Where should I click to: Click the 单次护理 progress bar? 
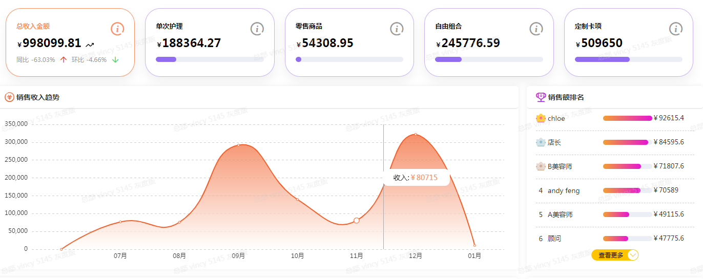tap(210, 59)
